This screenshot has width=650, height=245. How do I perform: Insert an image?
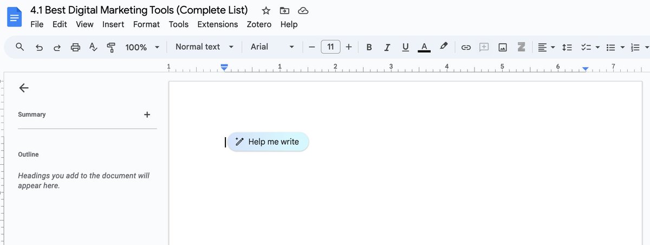click(503, 47)
